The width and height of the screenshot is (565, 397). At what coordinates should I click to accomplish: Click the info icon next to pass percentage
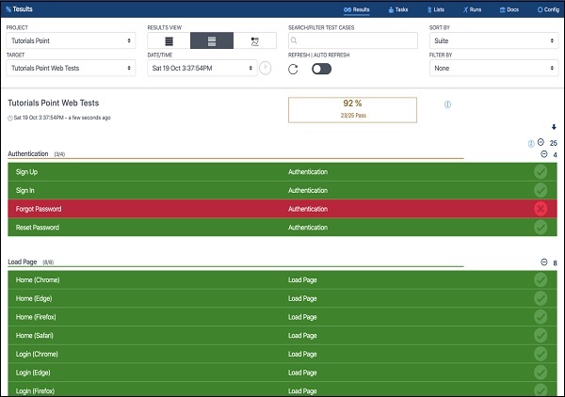[447, 104]
